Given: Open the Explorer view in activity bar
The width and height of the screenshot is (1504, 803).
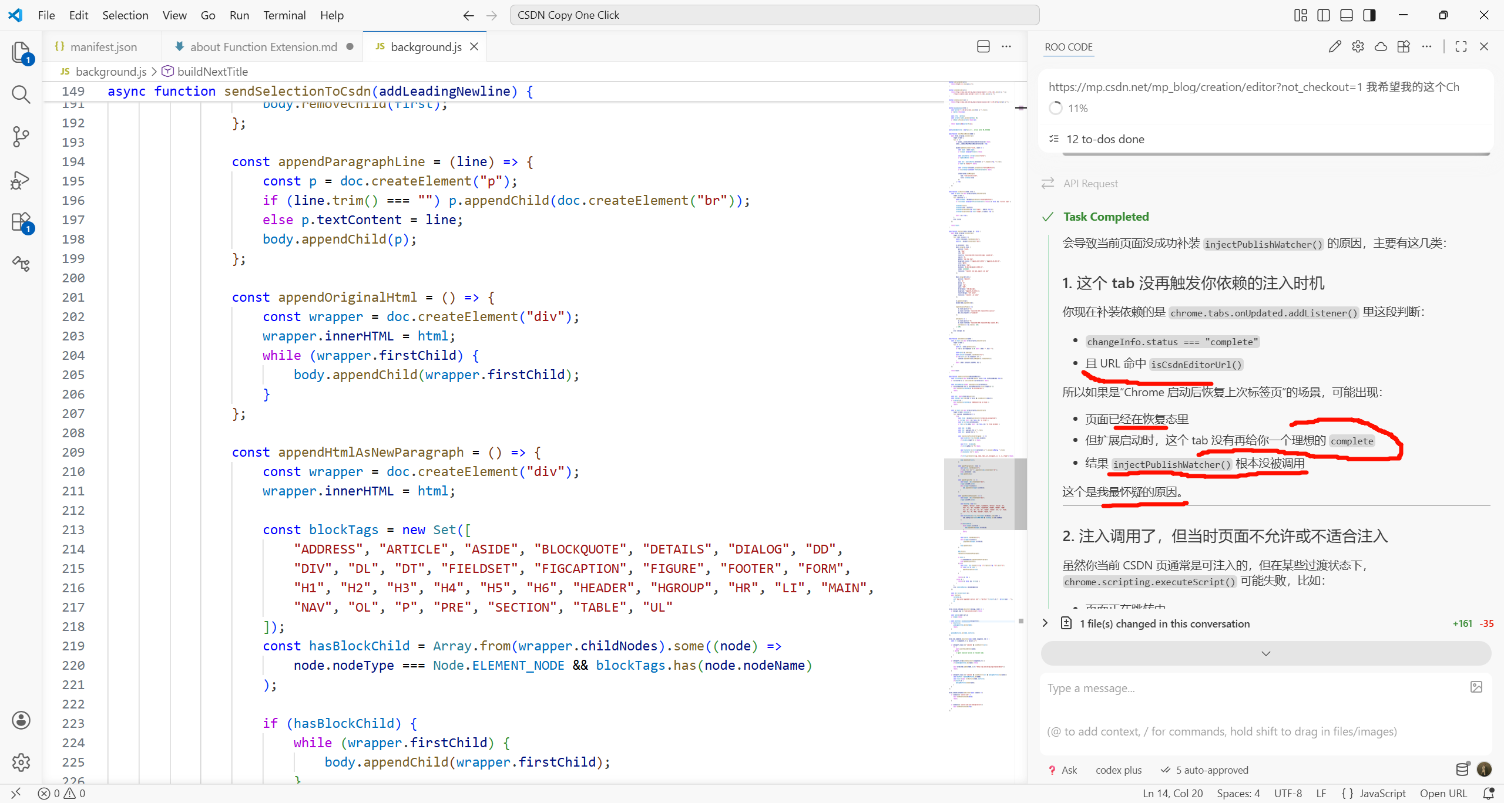Looking at the screenshot, I should (x=21, y=52).
